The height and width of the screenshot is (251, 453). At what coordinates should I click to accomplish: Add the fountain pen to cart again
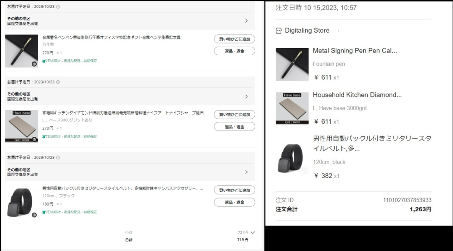[x=234, y=39]
